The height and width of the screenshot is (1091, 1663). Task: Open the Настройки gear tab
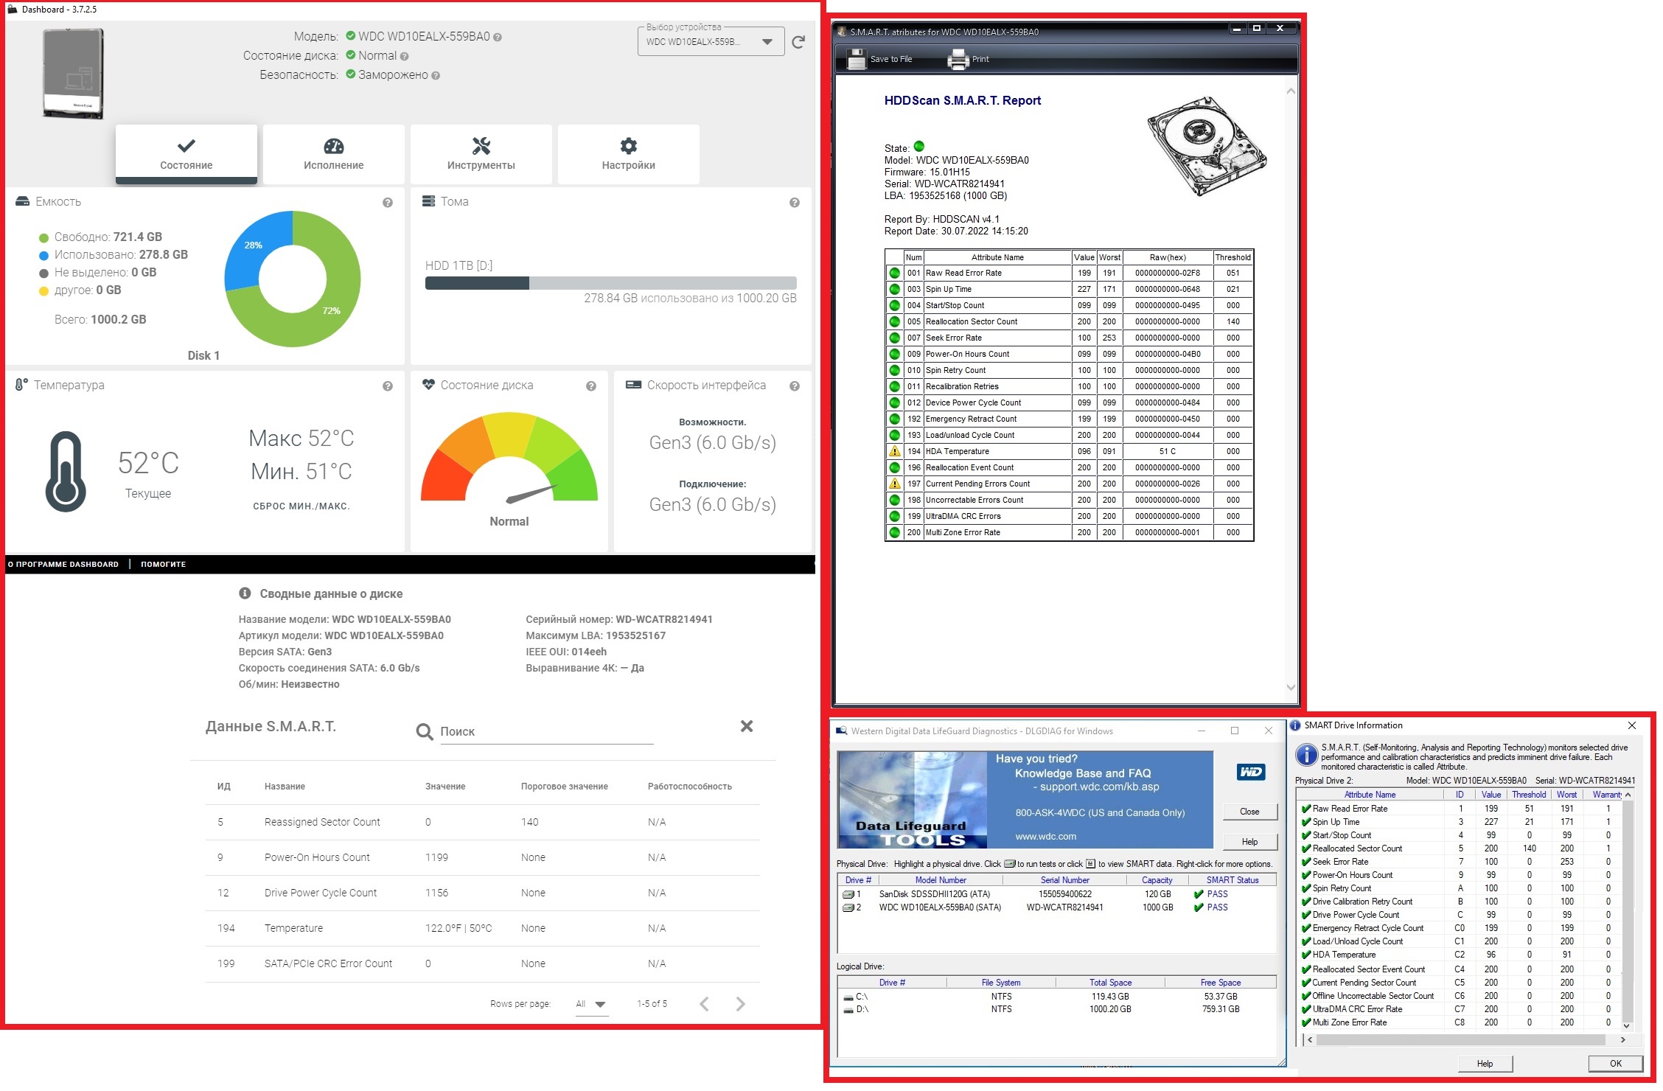tap(628, 154)
